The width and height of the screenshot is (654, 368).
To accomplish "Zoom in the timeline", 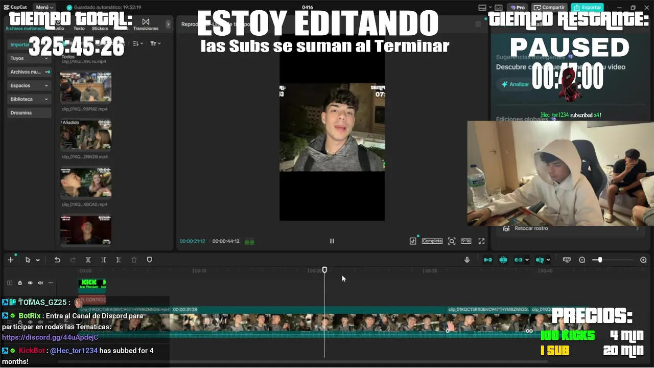I will (643, 260).
